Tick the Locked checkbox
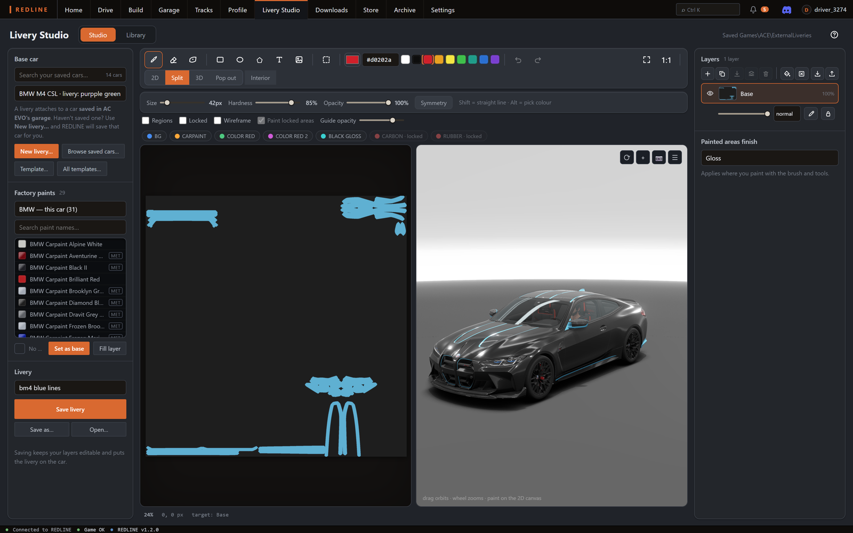Image resolution: width=853 pixels, height=533 pixels. pyautogui.click(x=183, y=120)
